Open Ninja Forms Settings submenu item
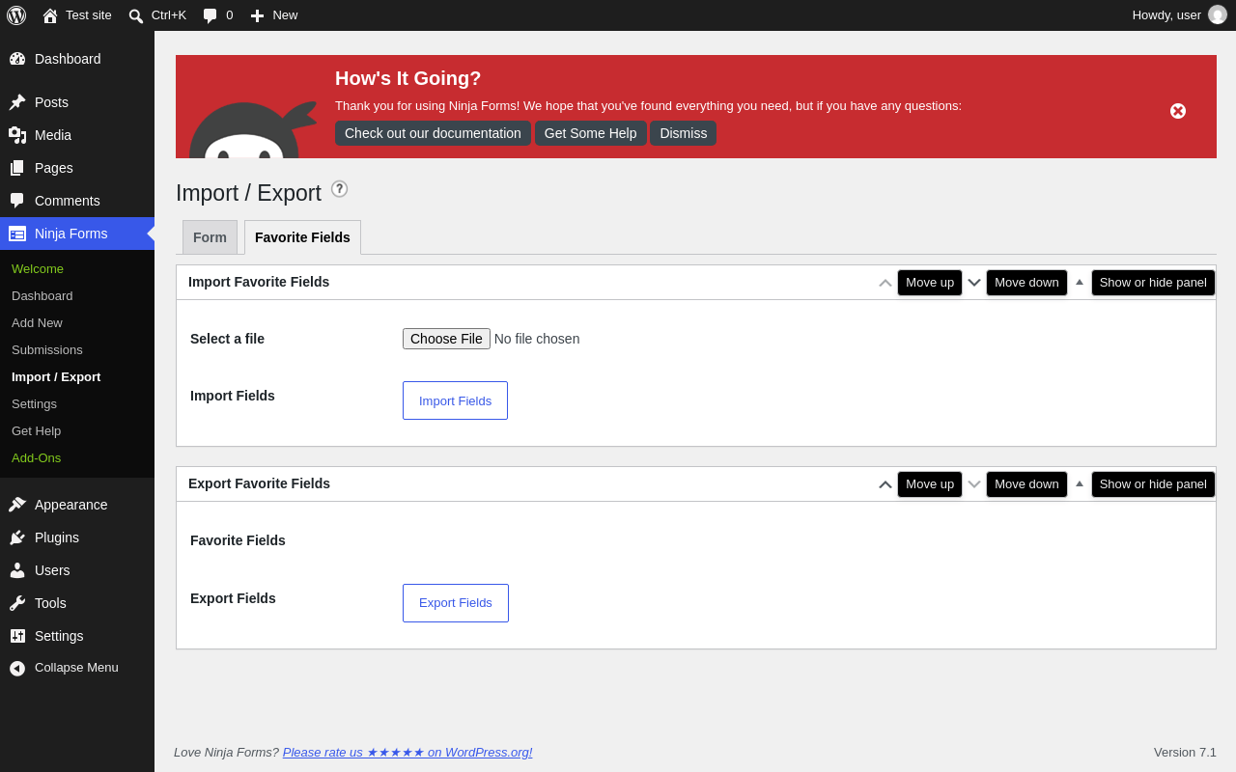 34,404
